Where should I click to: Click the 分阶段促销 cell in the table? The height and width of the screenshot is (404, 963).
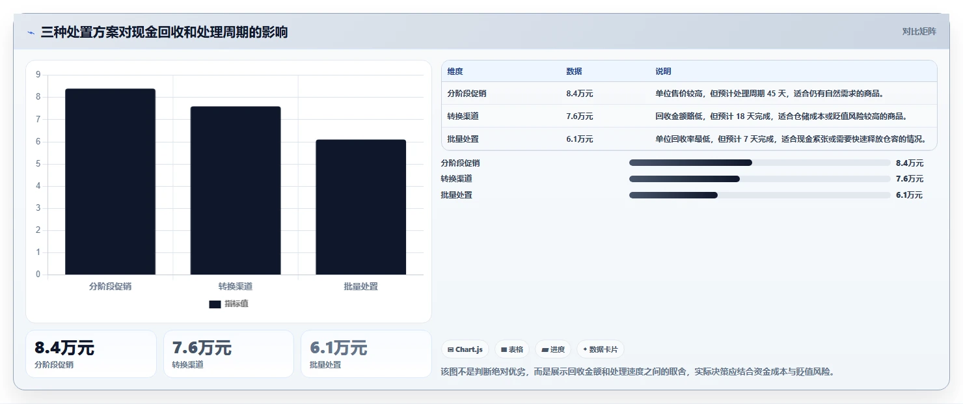(x=467, y=94)
